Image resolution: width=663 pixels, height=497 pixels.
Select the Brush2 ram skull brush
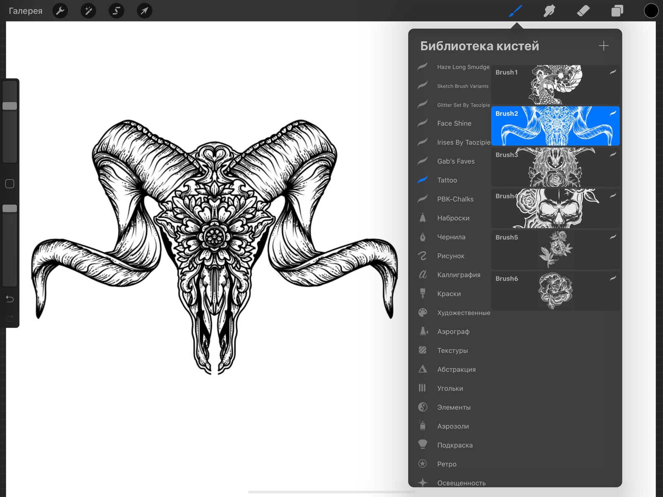(x=555, y=126)
